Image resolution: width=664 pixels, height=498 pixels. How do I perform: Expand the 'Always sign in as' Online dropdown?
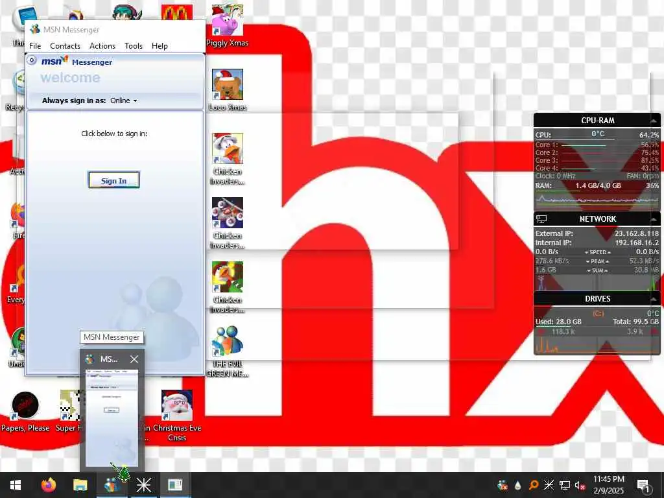(x=124, y=101)
